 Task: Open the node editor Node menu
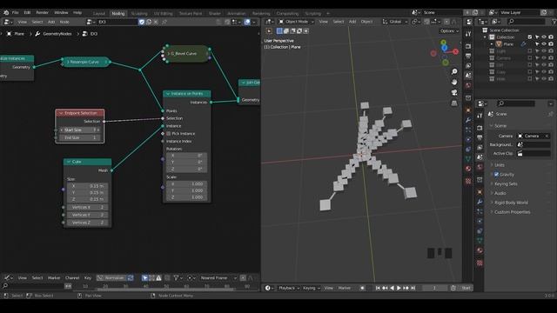coord(64,22)
